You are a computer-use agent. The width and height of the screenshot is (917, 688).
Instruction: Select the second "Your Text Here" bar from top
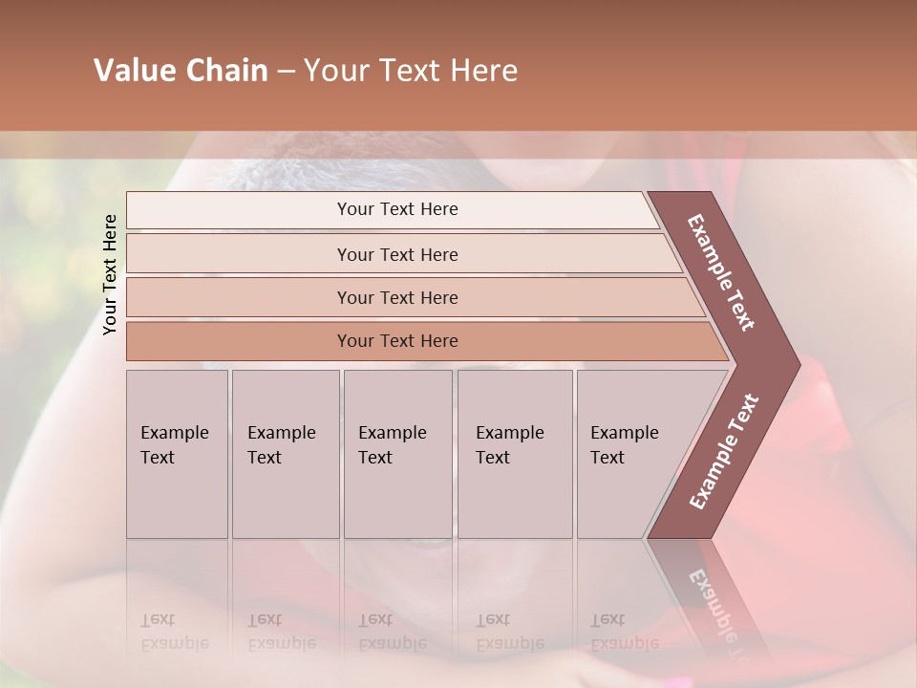click(396, 254)
